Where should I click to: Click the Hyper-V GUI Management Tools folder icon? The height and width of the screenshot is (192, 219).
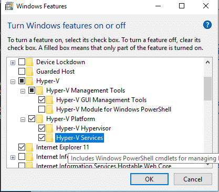tap(50, 100)
